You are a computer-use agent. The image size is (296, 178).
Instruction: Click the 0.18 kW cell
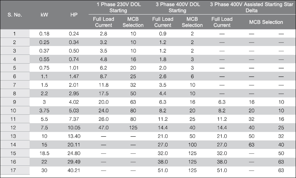pos(44,34)
